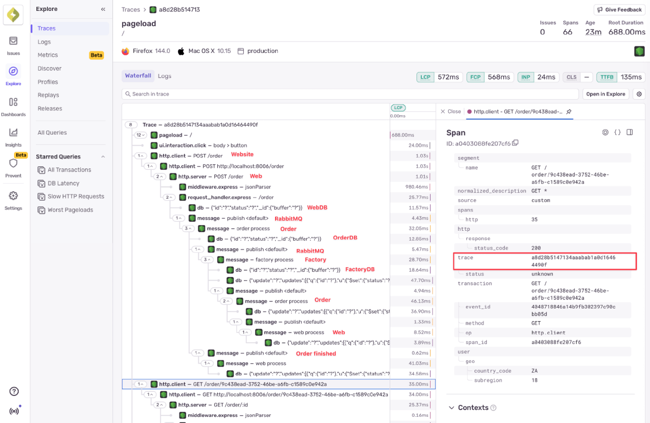Screen dimensions: 650x423
Task: Open the waterfall settings gear icon
Action: 639,94
